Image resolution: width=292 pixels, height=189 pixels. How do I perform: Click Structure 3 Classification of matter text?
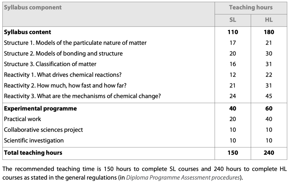tap(50, 64)
